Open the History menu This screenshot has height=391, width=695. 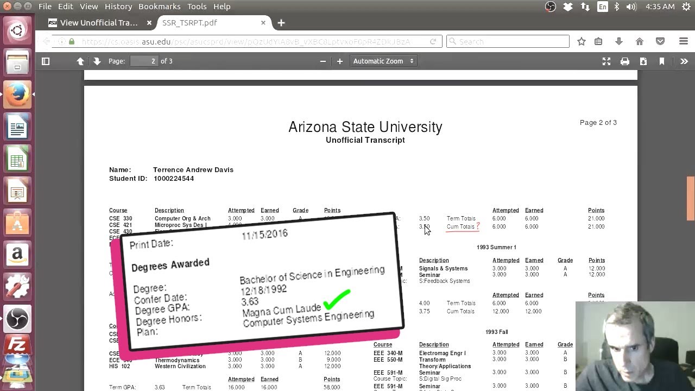(118, 7)
